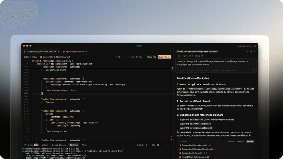
Task: Click line 107 in the editor
Action: [x=103, y=93]
